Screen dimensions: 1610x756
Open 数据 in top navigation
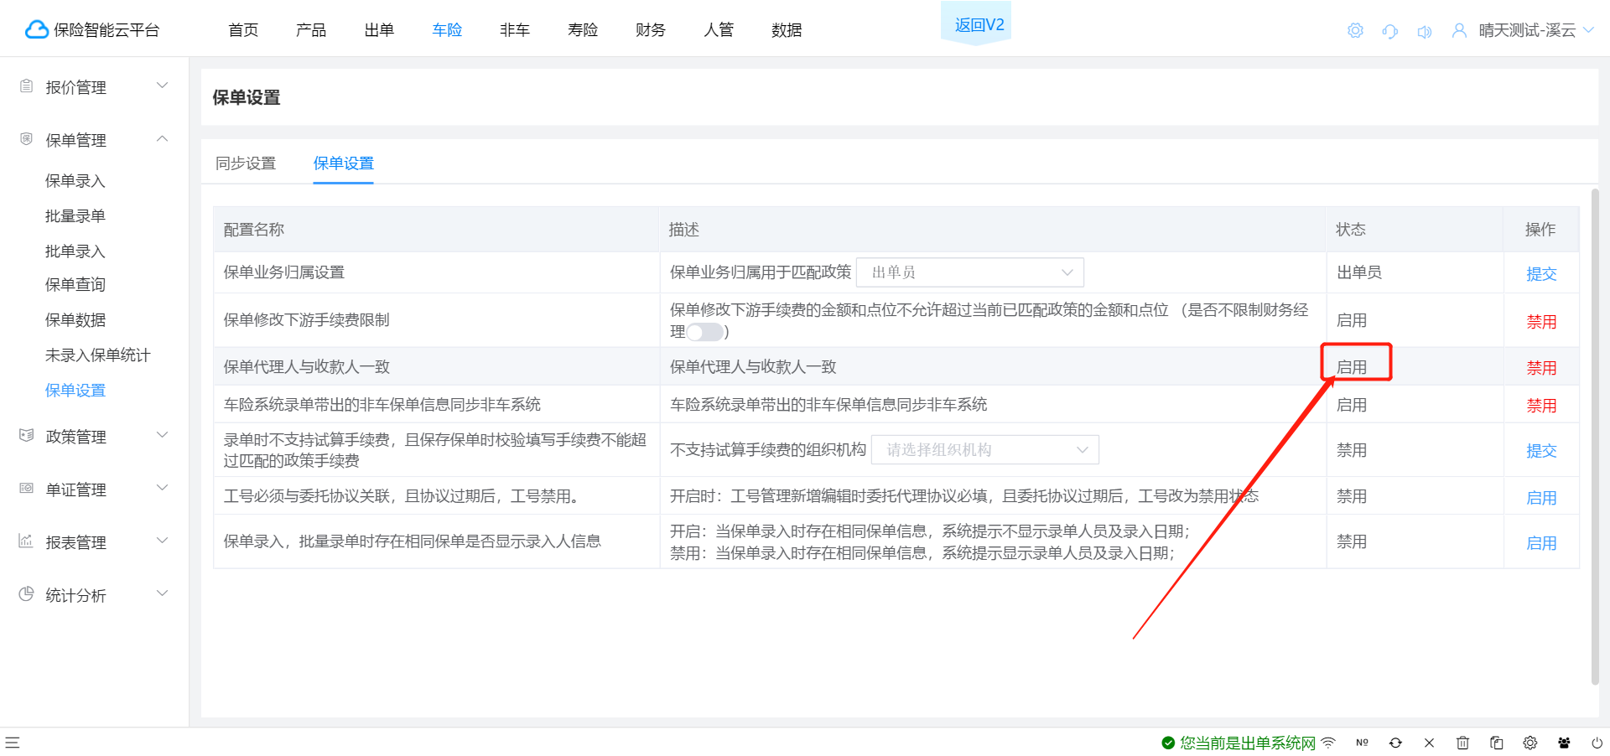pyautogui.click(x=787, y=30)
